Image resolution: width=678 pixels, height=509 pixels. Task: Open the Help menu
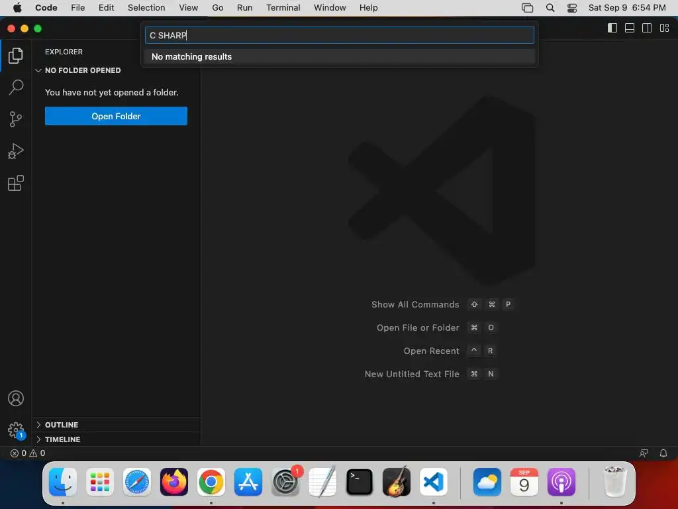tap(368, 8)
